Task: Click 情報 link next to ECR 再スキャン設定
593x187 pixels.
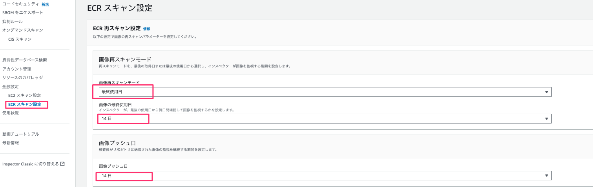Action: tap(147, 29)
